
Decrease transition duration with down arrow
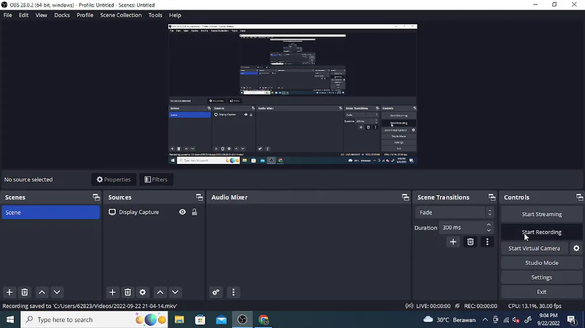point(489,230)
